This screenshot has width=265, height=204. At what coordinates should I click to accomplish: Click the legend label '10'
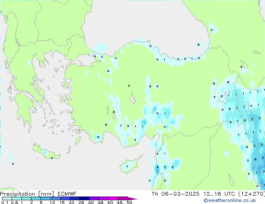tap(52, 202)
